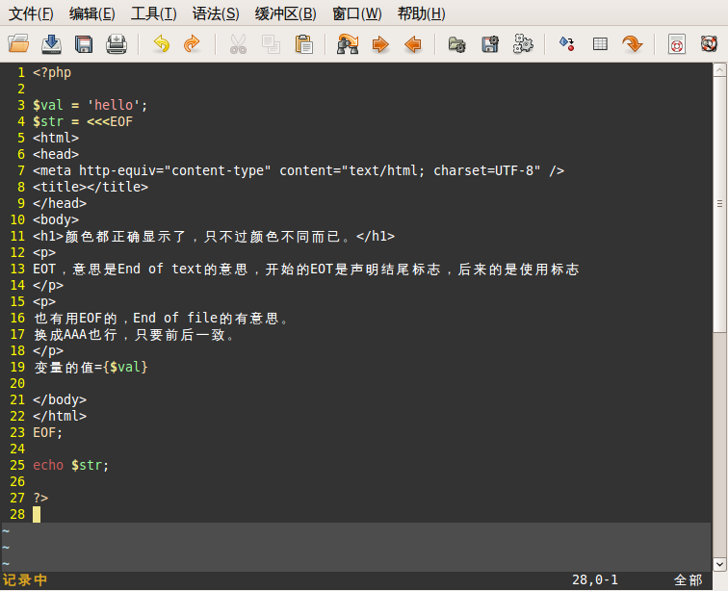This screenshot has height=591, width=728.
Task: Open Help using lifebuoy page icon
Action: pyautogui.click(x=676, y=44)
